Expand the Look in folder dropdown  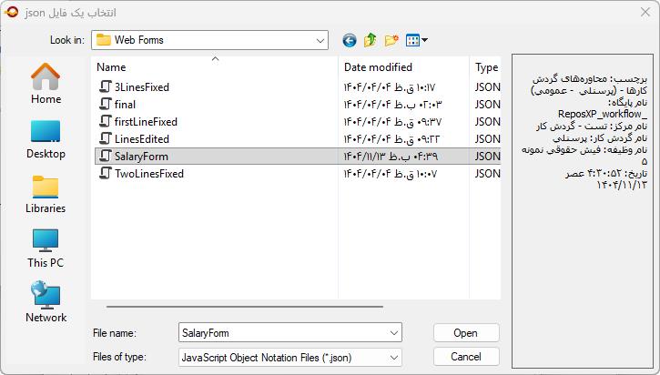(320, 40)
